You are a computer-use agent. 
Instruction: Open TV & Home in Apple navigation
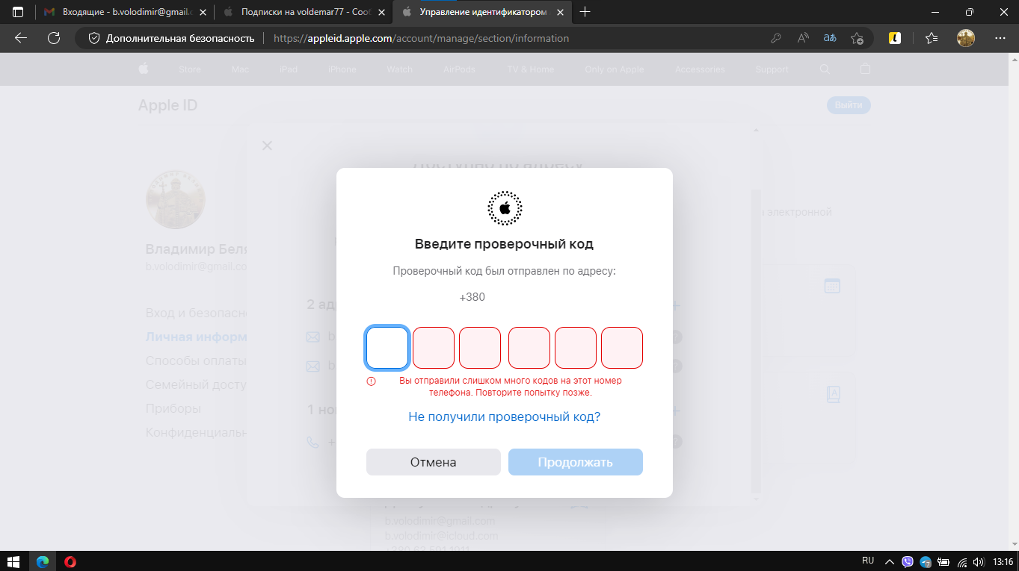(x=531, y=69)
